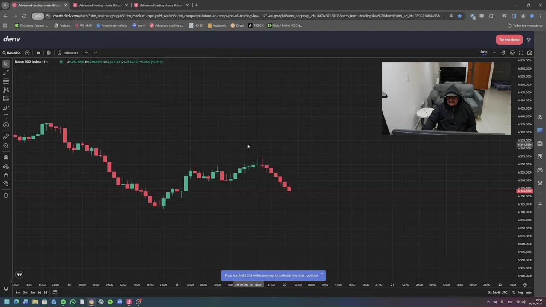Collapse the Boom 500 Index legend title
The image size is (546, 307).
click(32, 61)
